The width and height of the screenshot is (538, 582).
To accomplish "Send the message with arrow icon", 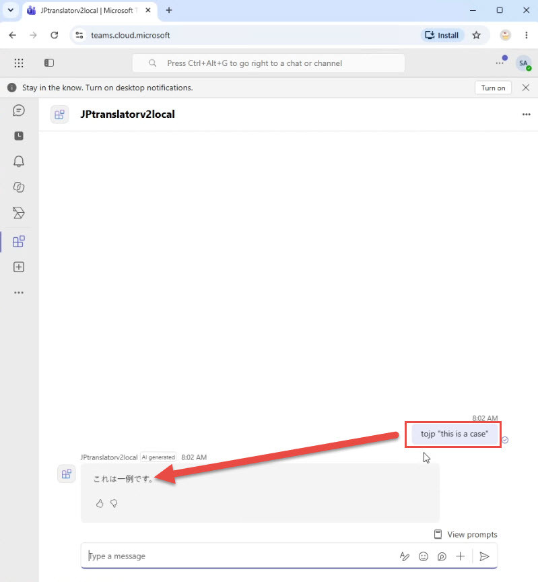I will pos(484,556).
